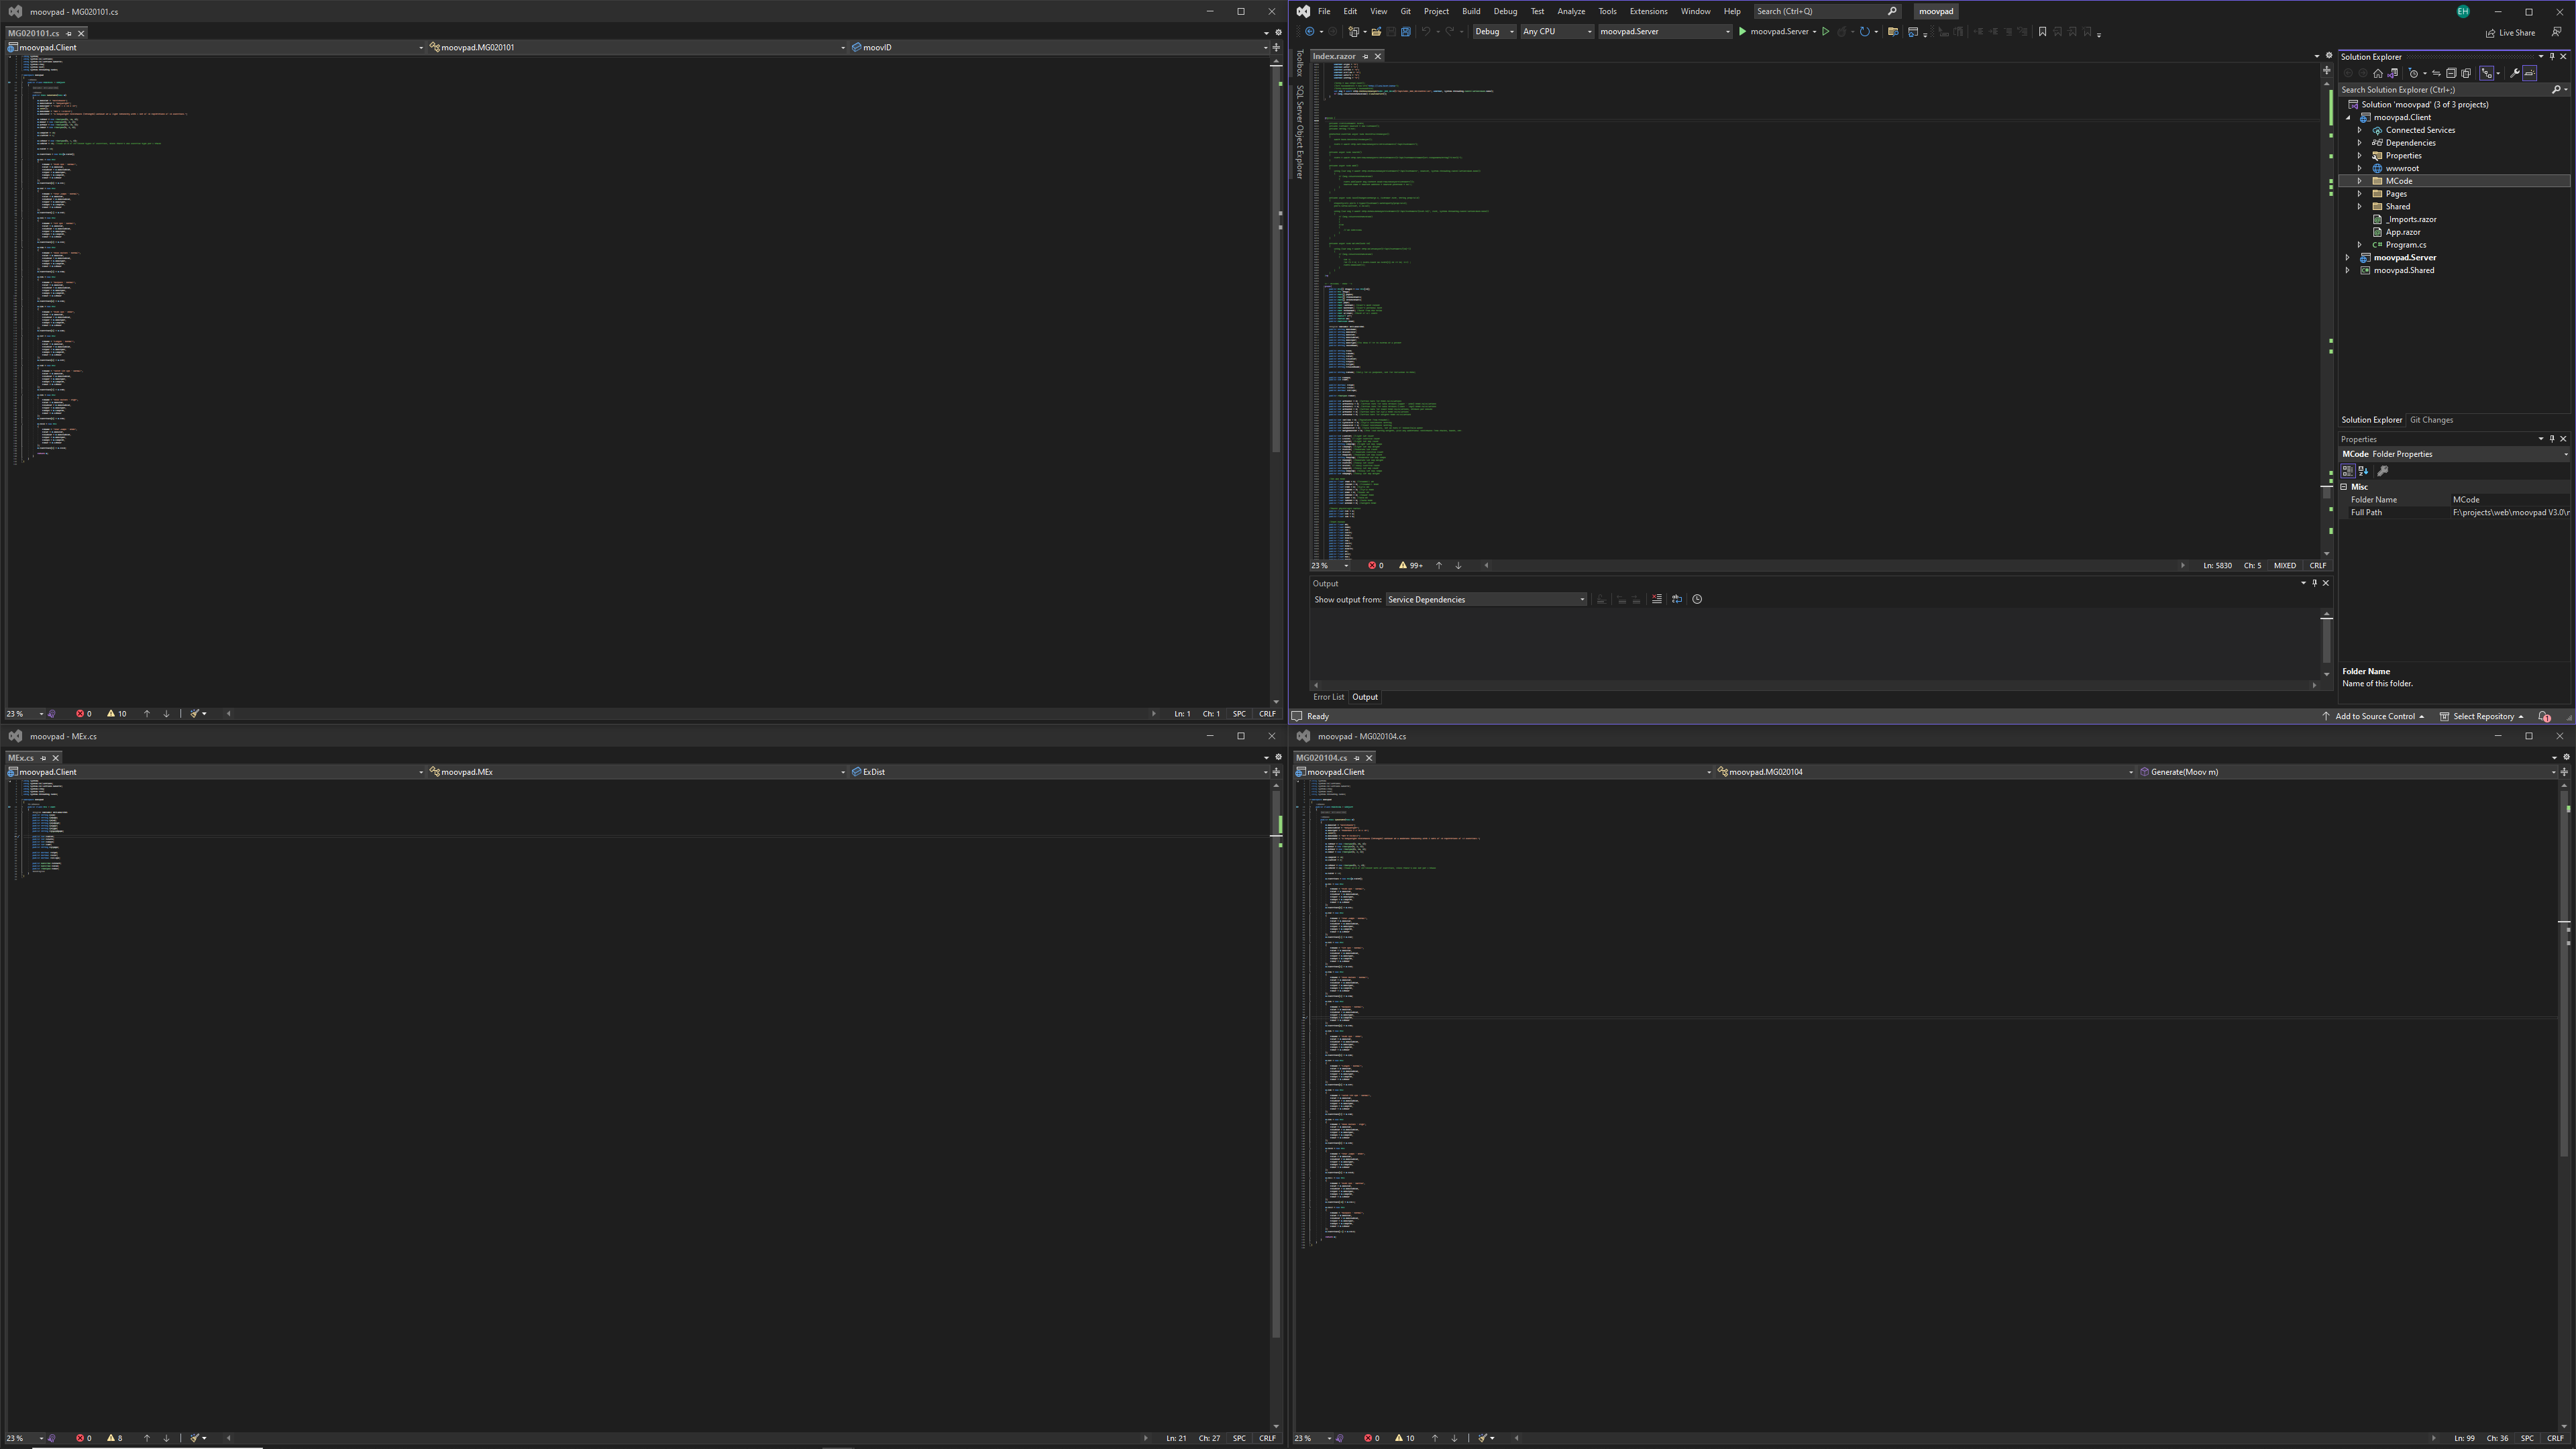Switch to the Git Changes tab
The width and height of the screenshot is (2576, 1449).
[x=2431, y=420]
